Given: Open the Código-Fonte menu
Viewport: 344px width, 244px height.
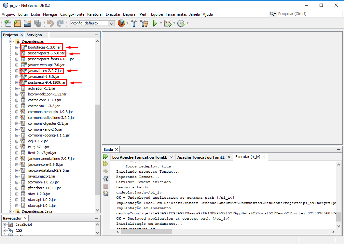Looking at the screenshot, I should (x=72, y=14).
